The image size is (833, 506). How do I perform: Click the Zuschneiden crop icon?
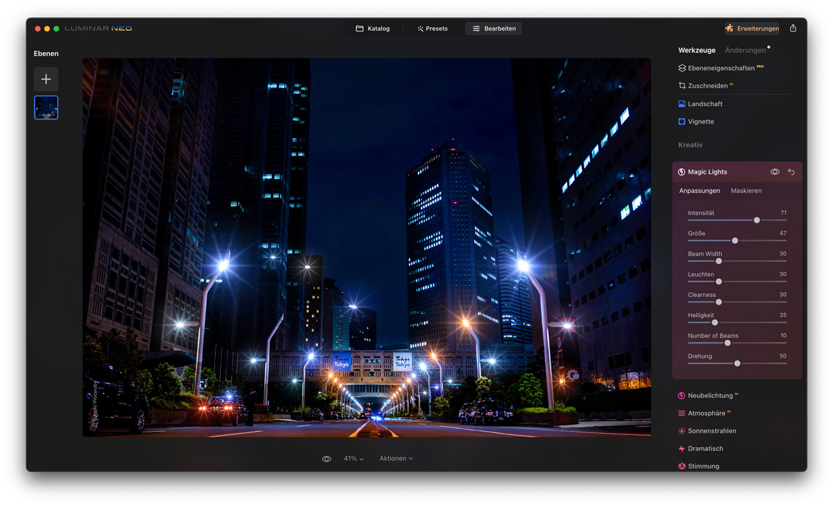pos(682,85)
